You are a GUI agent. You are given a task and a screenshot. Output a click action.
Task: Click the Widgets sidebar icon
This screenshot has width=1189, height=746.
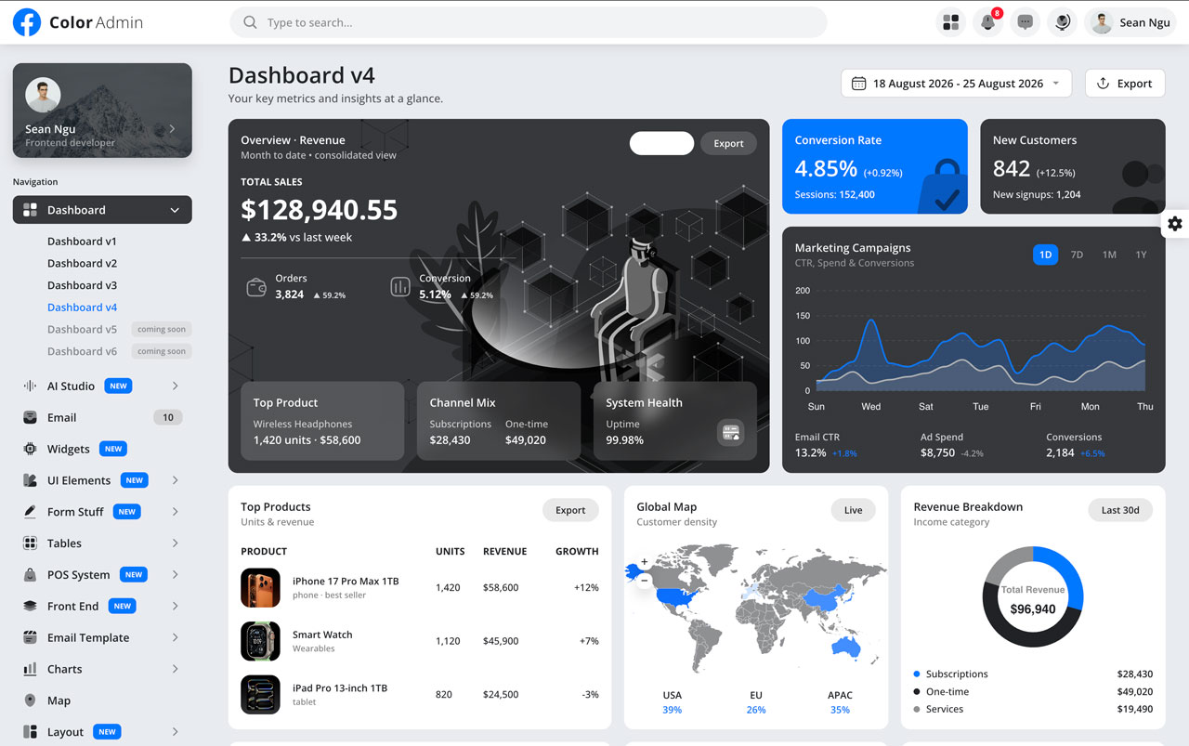tap(30, 449)
